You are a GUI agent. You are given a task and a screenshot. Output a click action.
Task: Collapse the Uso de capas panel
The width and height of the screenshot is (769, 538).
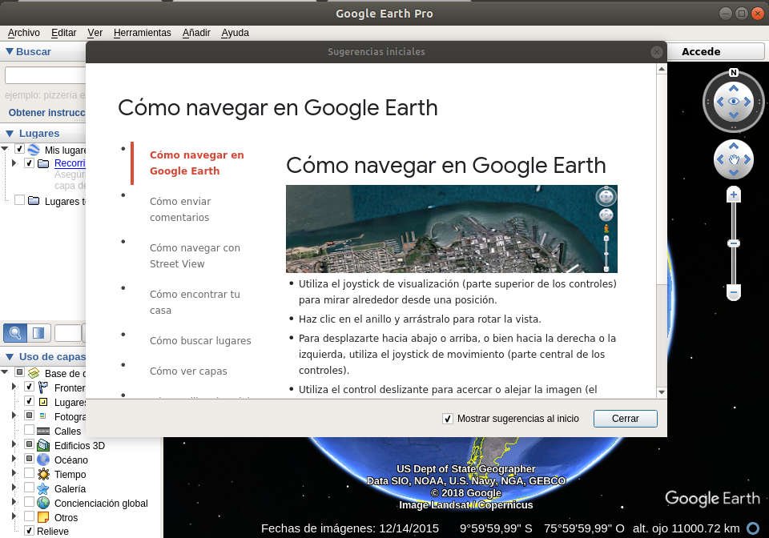point(9,357)
